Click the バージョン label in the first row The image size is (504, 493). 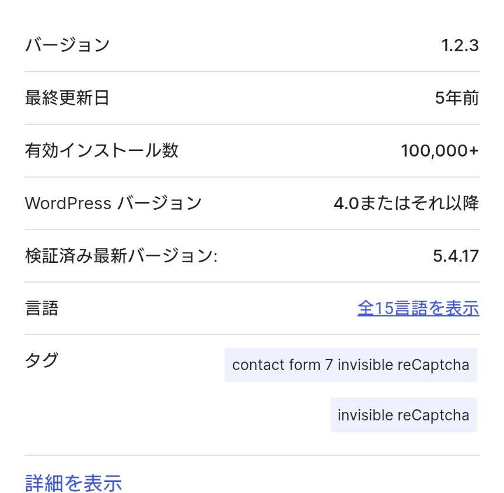(x=68, y=45)
